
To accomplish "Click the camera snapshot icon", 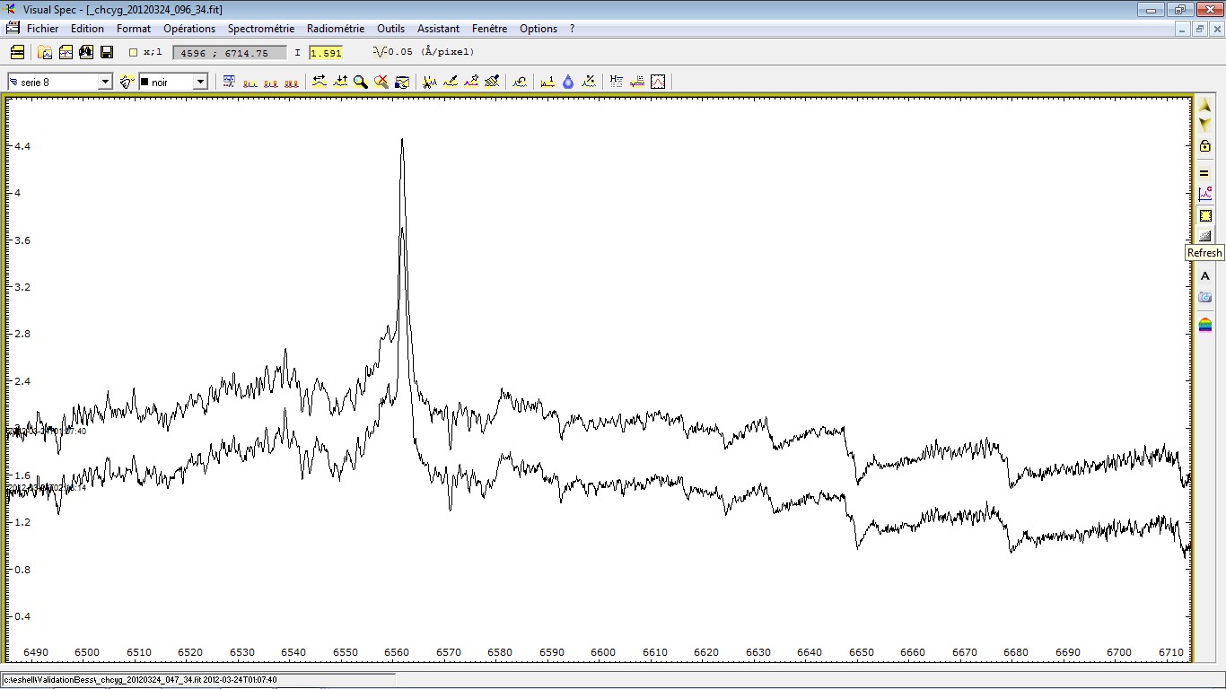I will point(1205,297).
